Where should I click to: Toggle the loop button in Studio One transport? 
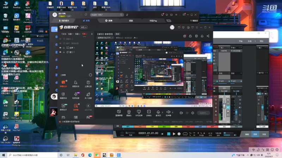pos(185,134)
